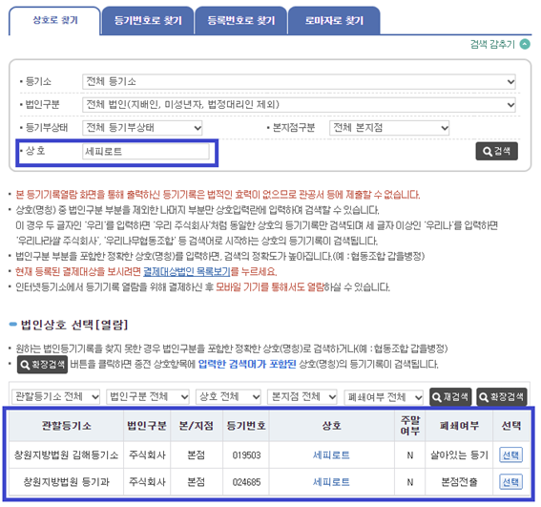Click the dark 검색 search button

(x=496, y=151)
